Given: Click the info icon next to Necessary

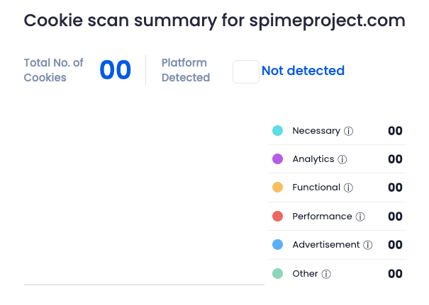Looking at the screenshot, I should [348, 131].
